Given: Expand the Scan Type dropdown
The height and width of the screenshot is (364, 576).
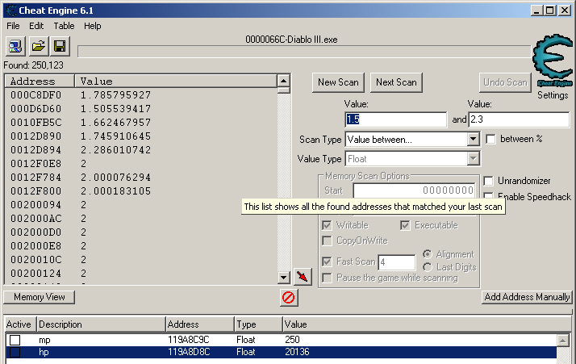Looking at the screenshot, I should pyautogui.click(x=473, y=140).
